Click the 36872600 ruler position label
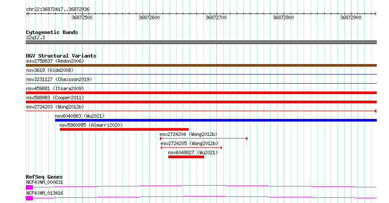Viewport: 389px width, 203px height. tap(149, 17)
